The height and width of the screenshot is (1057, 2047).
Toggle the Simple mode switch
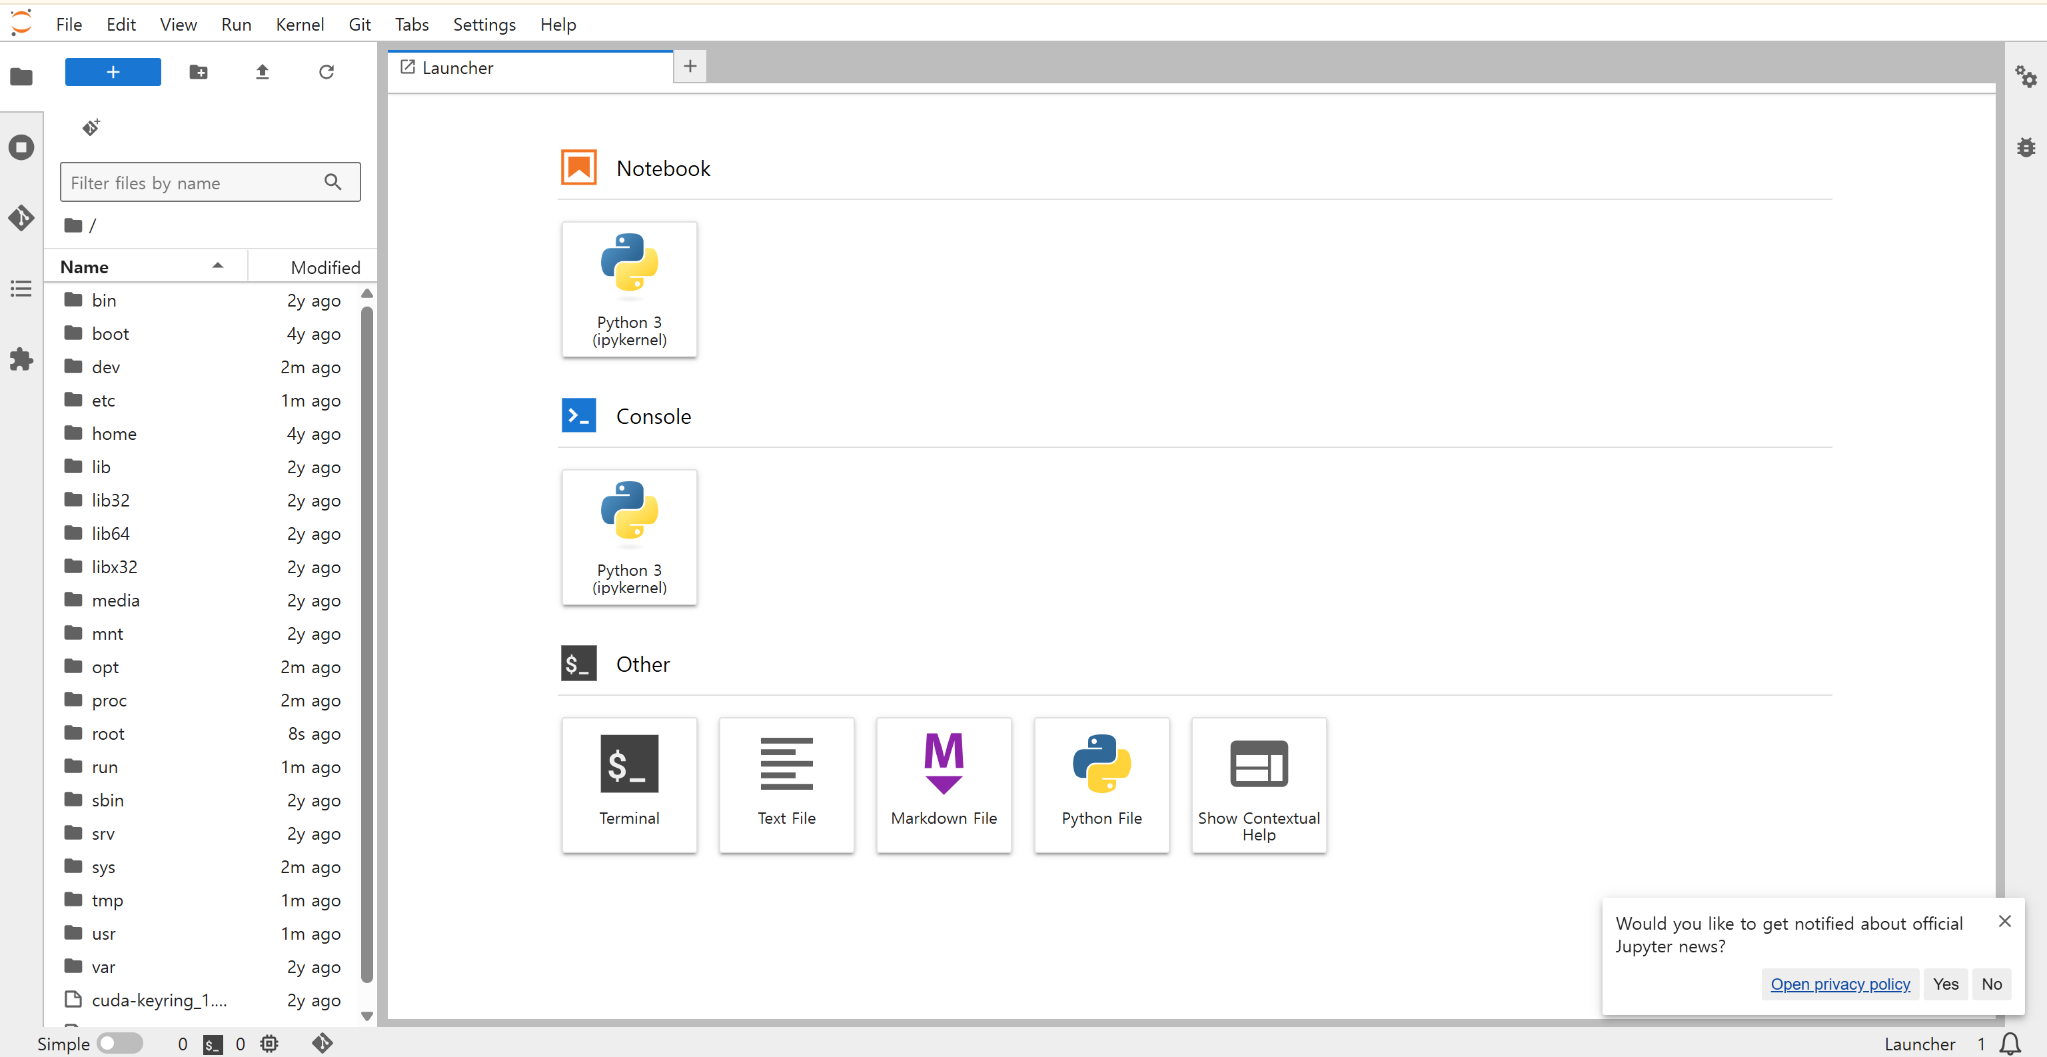pyautogui.click(x=120, y=1044)
